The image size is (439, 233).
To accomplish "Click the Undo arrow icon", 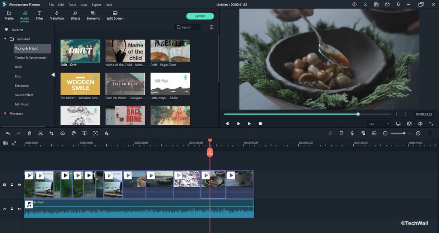I will pos(8,133).
